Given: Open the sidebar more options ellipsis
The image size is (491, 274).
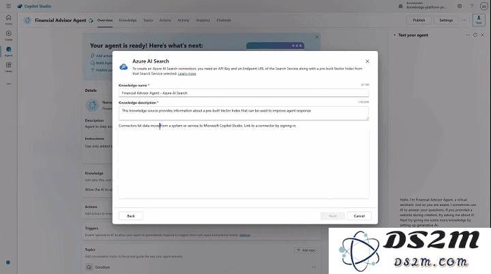Looking at the screenshot, I should tap(8, 84).
